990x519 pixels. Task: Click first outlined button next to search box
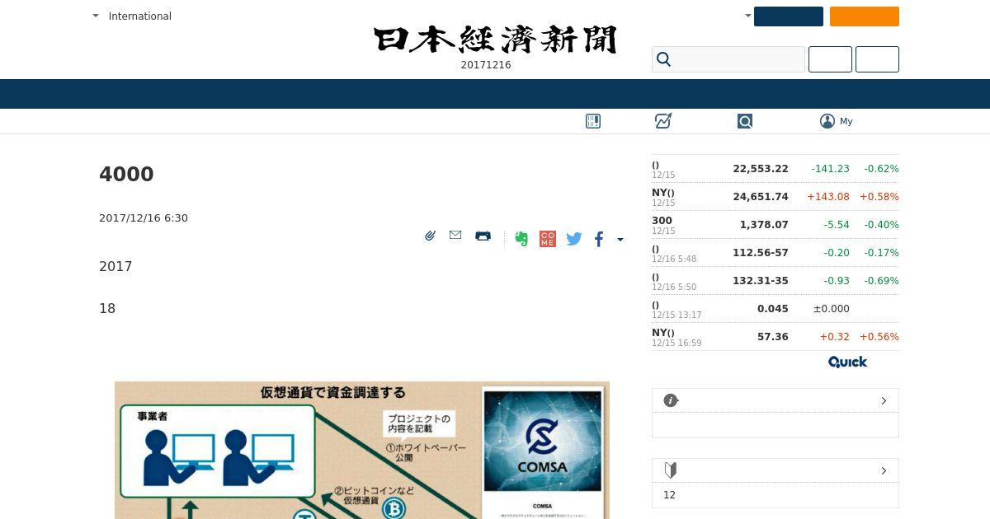coord(830,59)
